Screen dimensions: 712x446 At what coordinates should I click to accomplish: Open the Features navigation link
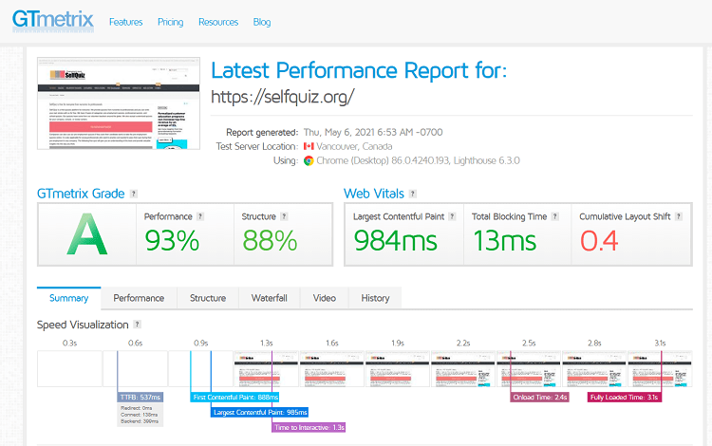pyautogui.click(x=125, y=22)
